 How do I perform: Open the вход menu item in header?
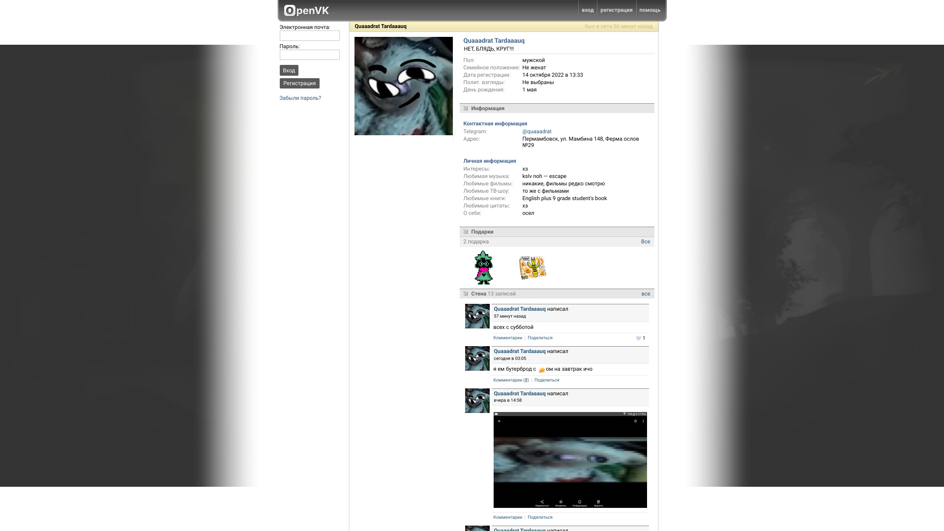tap(587, 10)
